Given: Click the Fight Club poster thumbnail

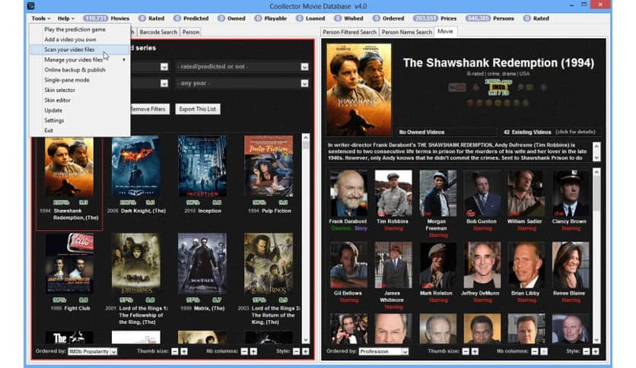Looking at the screenshot, I should [69, 263].
